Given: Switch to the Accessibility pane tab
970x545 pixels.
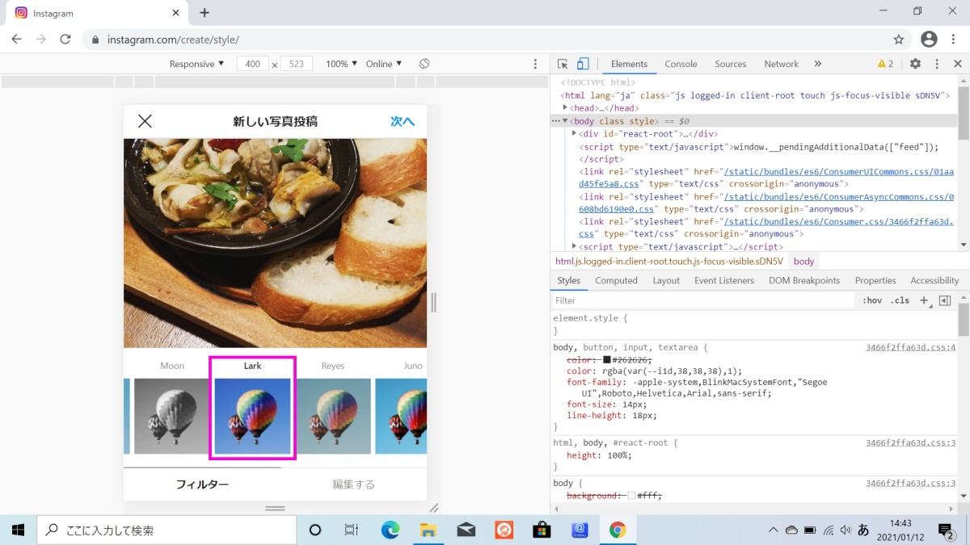Looking at the screenshot, I should pyautogui.click(x=934, y=280).
